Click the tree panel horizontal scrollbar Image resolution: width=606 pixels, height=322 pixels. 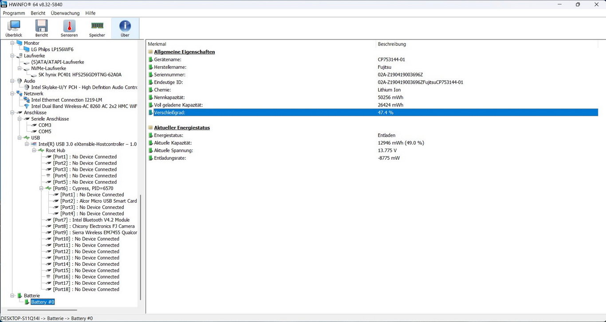point(43,310)
